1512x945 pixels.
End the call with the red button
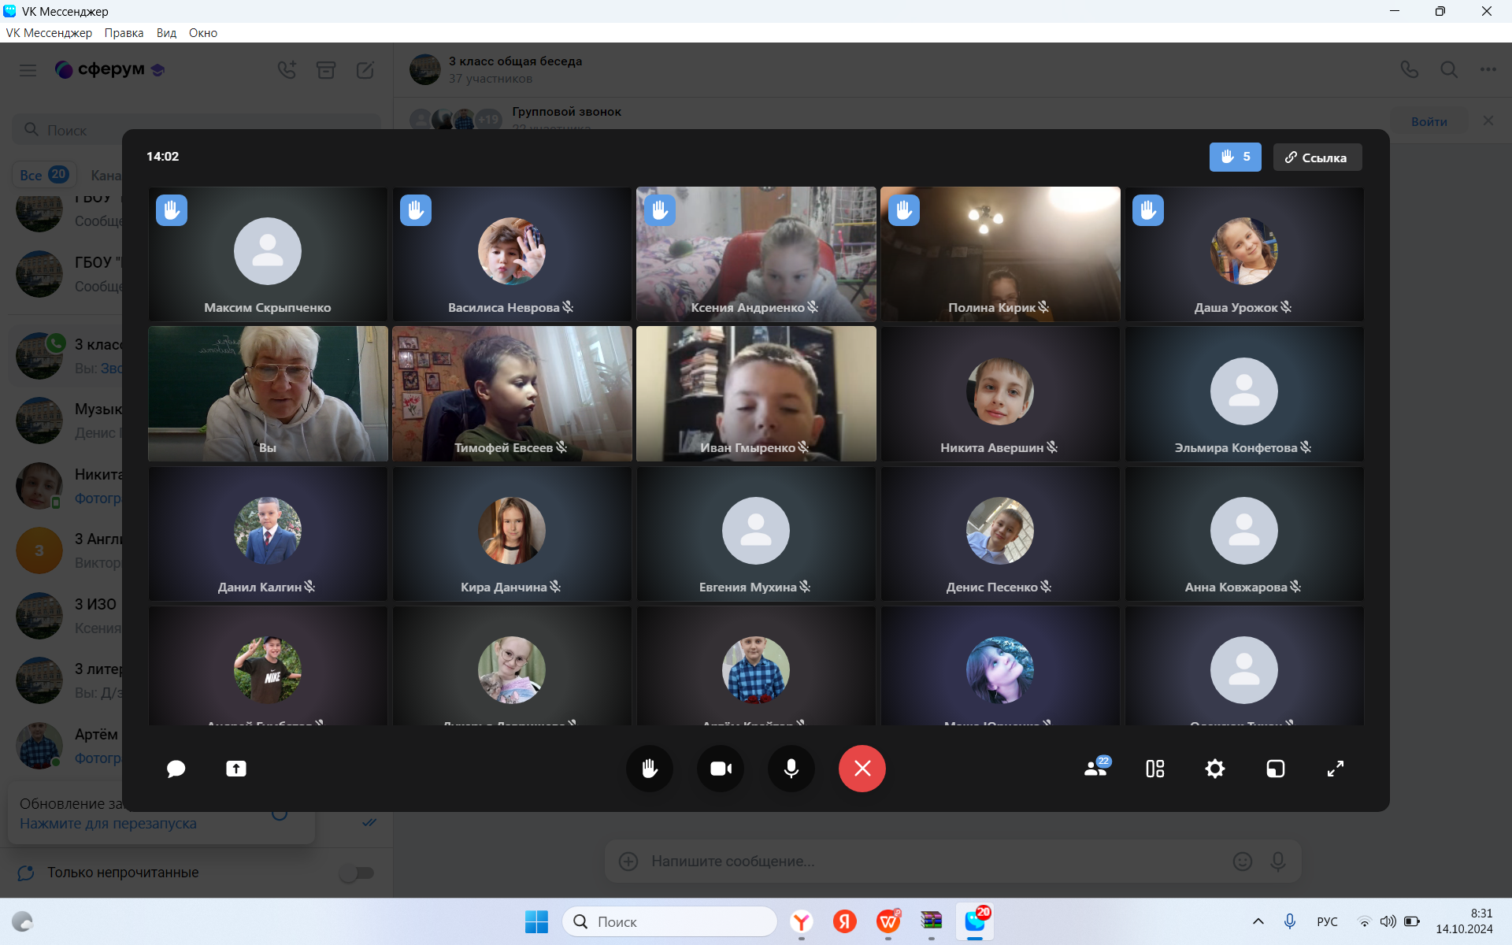pyautogui.click(x=862, y=769)
